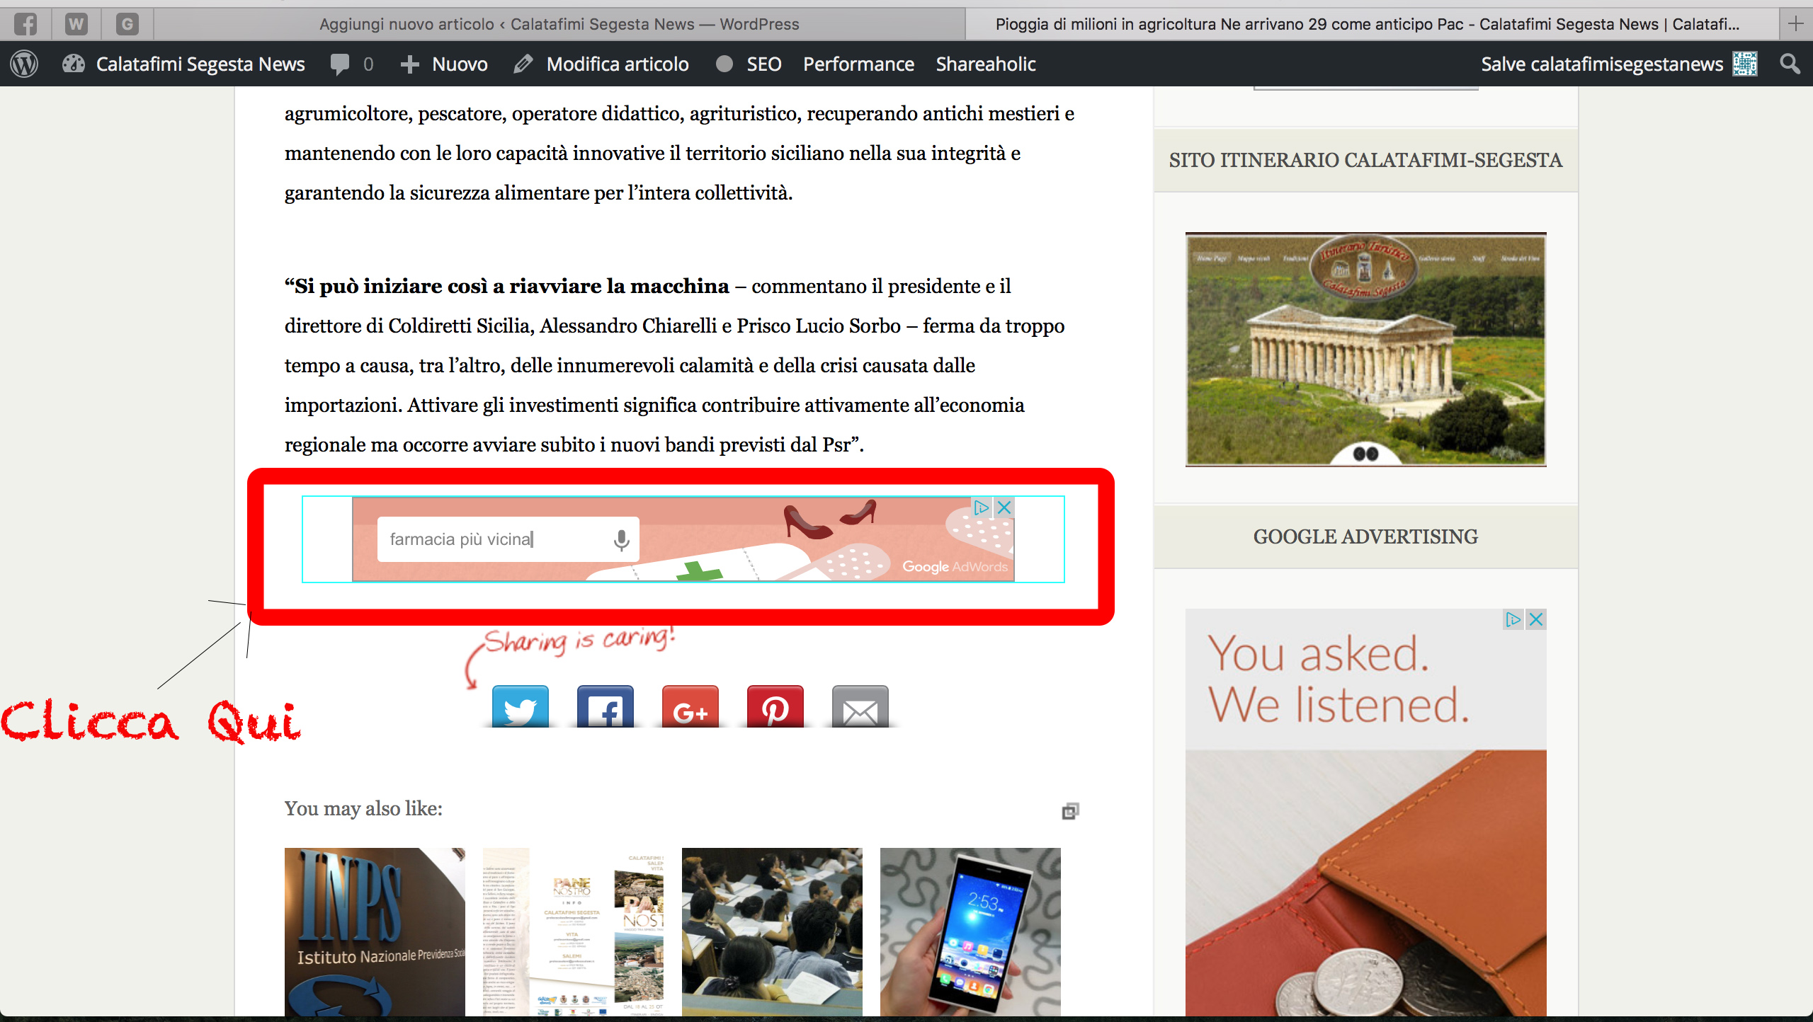The width and height of the screenshot is (1813, 1022).
Task: Click the user avatar in admin bar
Action: pyautogui.click(x=1745, y=64)
